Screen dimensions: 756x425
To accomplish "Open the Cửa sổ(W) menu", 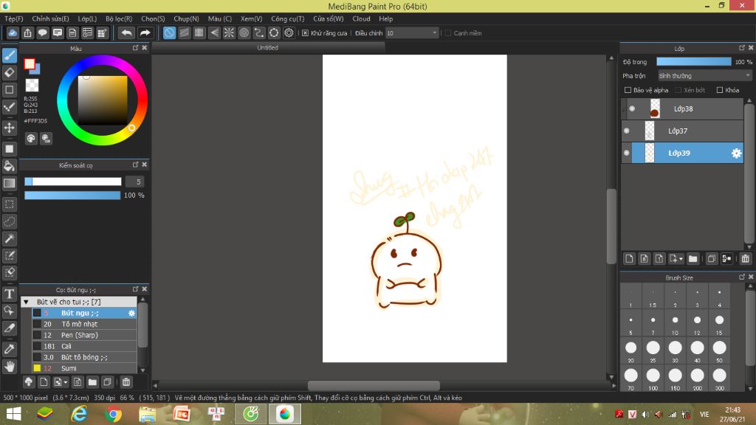I will click(329, 18).
